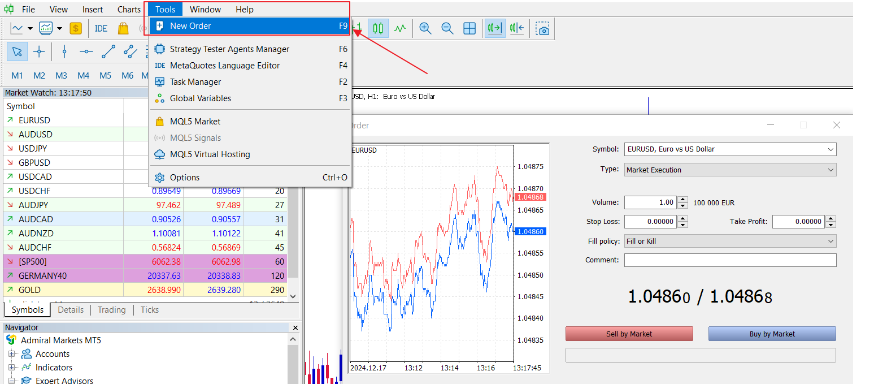The image size is (874, 384).
Task: Take a chart screenshot with camera icon
Action: tap(543, 28)
